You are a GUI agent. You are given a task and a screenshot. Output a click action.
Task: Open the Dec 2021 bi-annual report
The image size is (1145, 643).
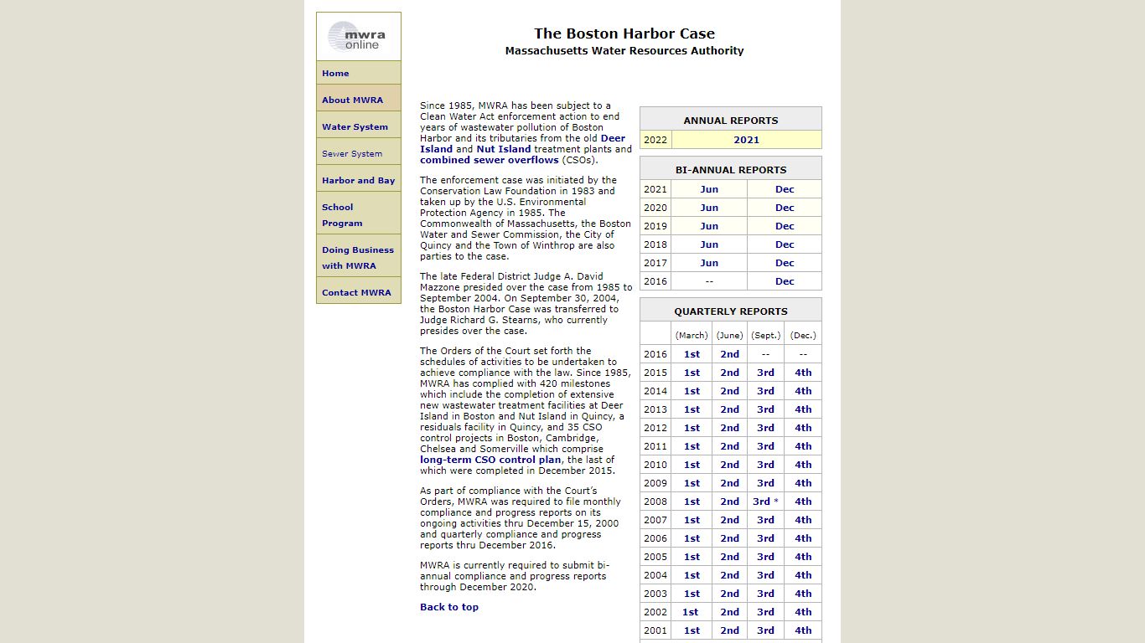click(x=785, y=189)
